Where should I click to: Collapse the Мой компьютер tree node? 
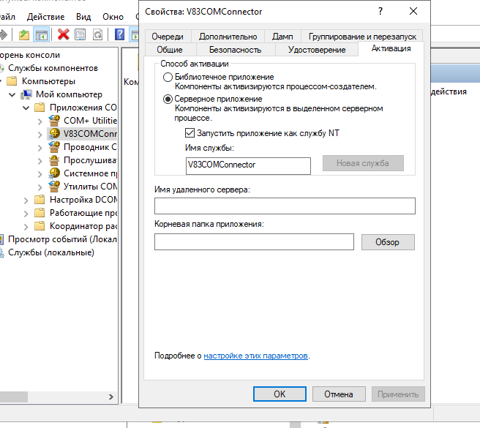(12, 94)
